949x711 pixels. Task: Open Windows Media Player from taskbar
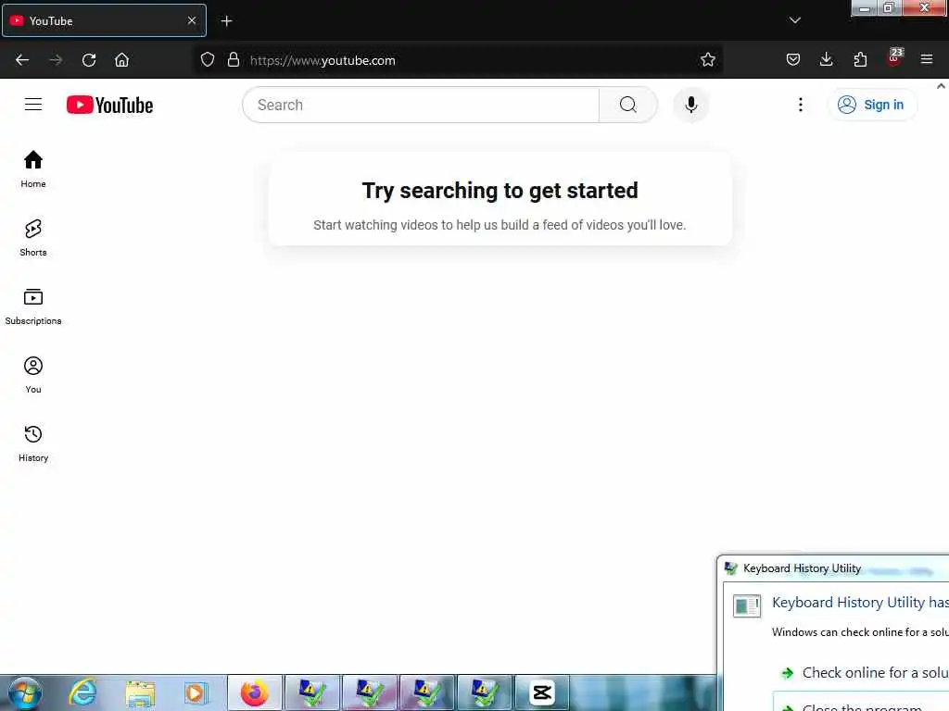point(196,692)
